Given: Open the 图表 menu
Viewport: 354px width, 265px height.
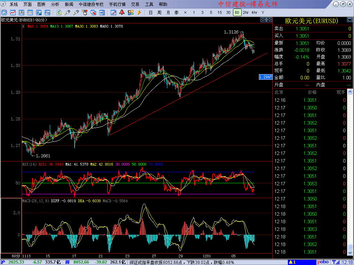Looking at the screenshot, I should [41, 4].
